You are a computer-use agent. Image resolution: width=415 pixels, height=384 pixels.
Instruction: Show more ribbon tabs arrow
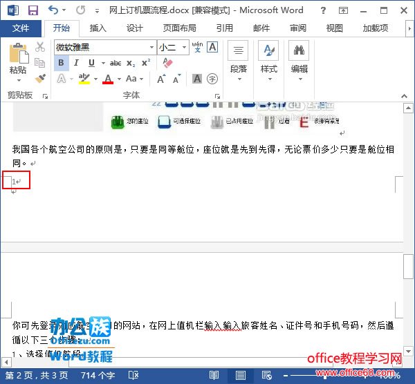(409, 28)
